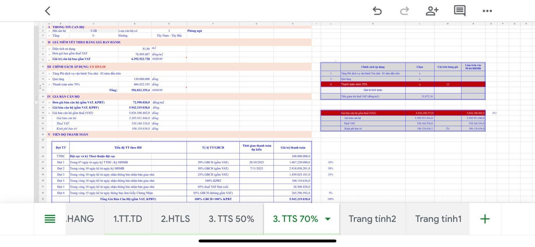535x247 pixels.
Task: Show the all sheets list icon
Action: pyautogui.click(x=50, y=219)
